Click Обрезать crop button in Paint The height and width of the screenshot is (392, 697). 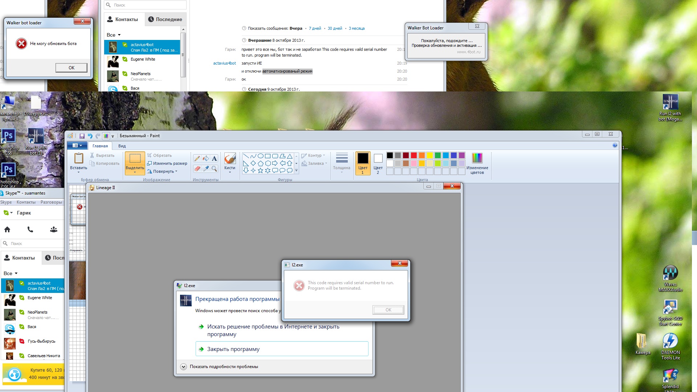[x=159, y=155]
